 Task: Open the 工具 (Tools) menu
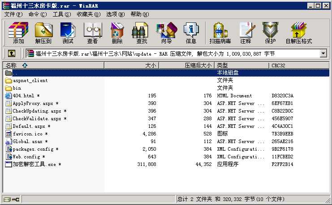coord(62,14)
